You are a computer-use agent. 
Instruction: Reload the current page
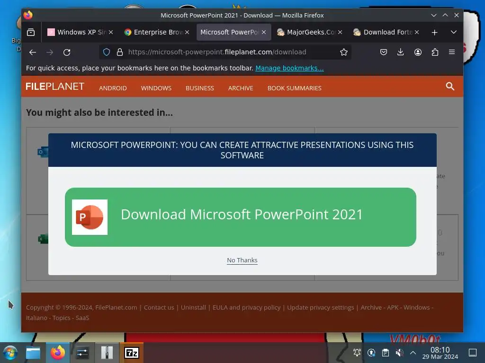(x=67, y=52)
